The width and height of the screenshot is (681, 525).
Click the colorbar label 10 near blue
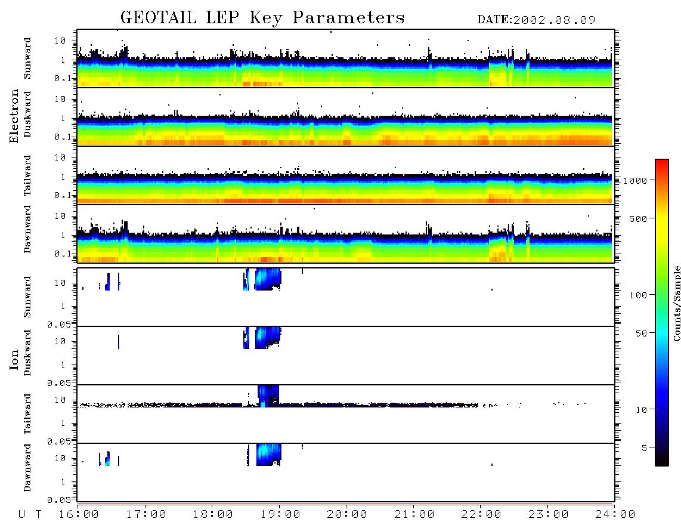[x=641, y=410]
